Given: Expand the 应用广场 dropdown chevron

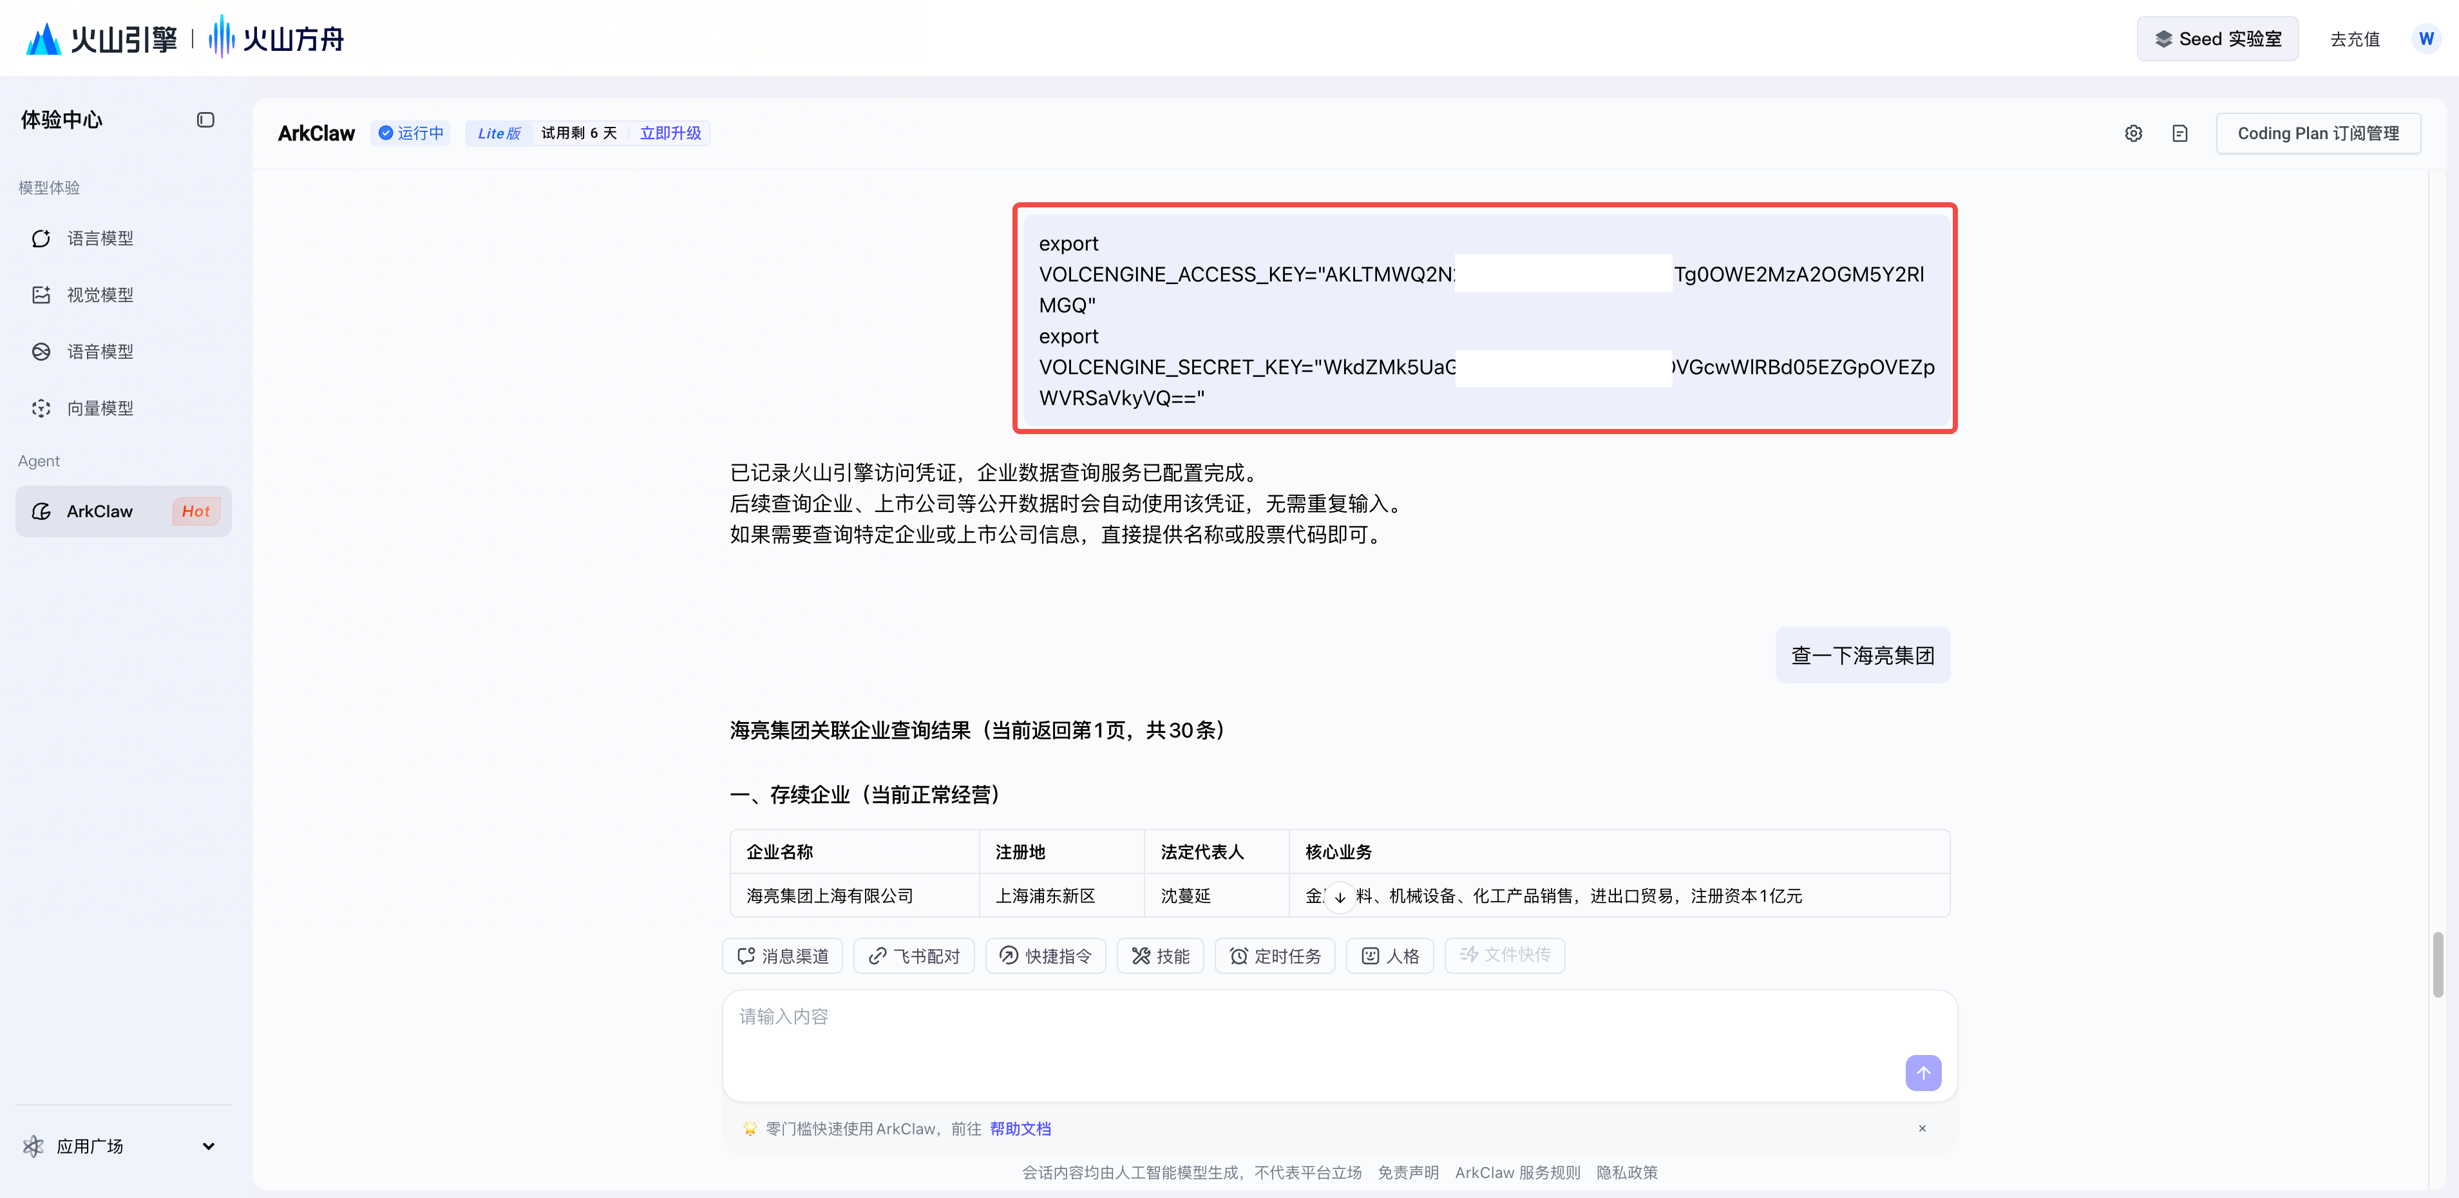Looking at the screenshot, I should [208, 1146].
